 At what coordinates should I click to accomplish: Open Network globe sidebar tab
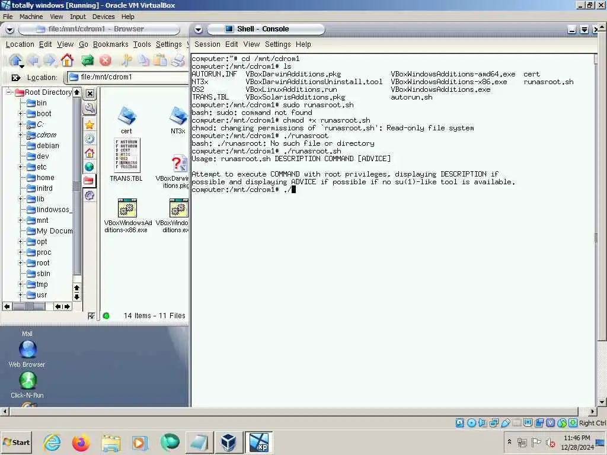[x=90, y=166]
